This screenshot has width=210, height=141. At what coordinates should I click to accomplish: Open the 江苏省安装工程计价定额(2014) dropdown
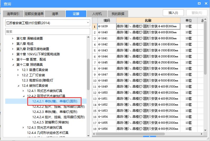pos(48,23)
